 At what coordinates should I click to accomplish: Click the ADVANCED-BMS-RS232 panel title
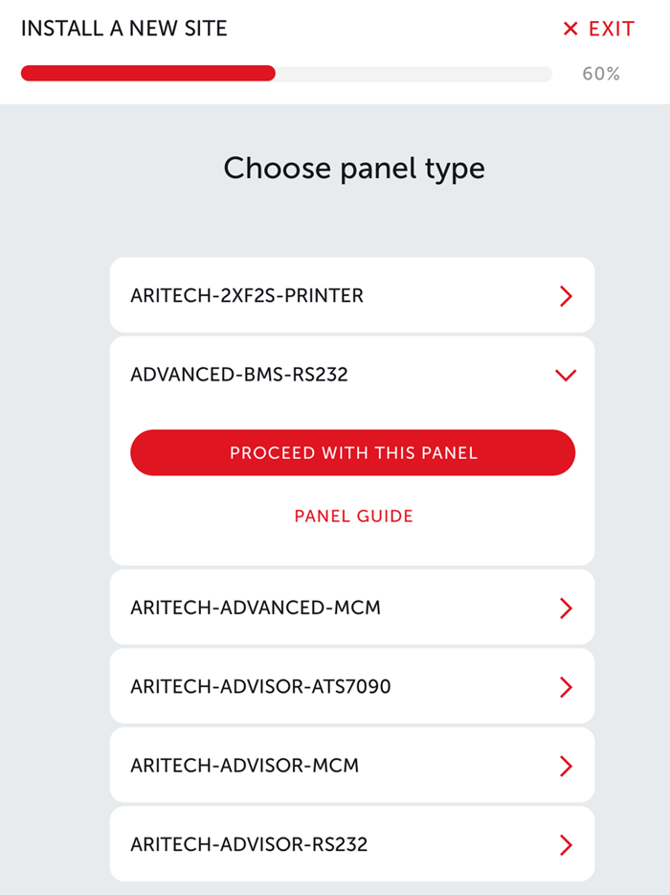tap(239, 375)
